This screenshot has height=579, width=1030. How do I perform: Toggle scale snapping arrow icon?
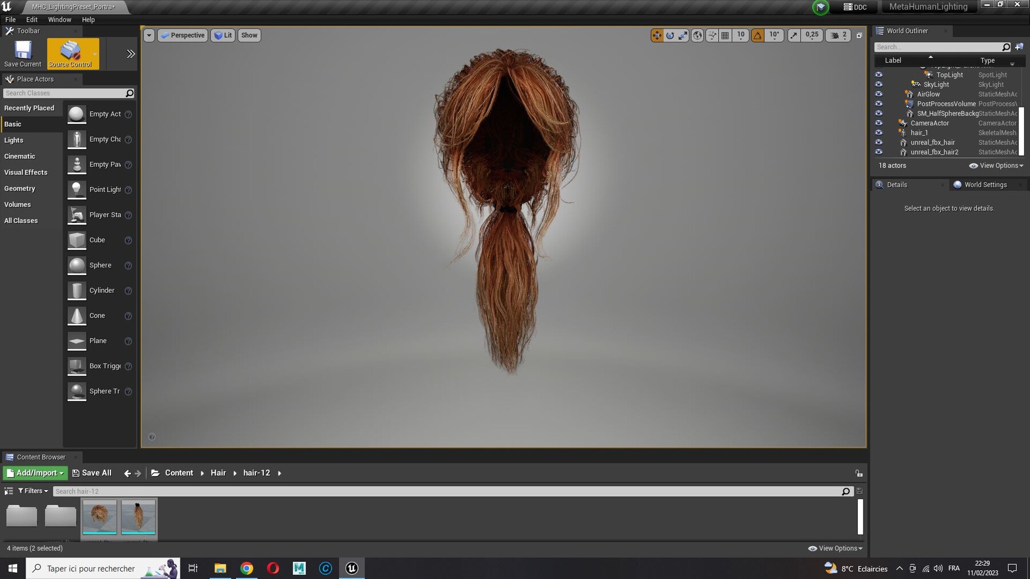[794, 35]
